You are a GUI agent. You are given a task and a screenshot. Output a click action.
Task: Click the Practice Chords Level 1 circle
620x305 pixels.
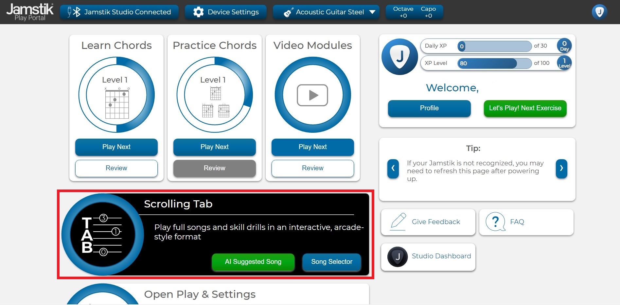[215, 95]
